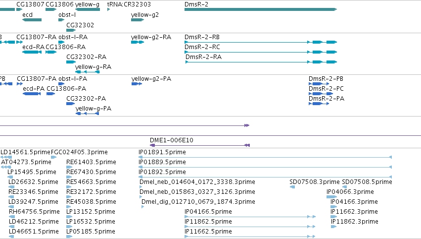Select the CG32302-PA protein label
The height and width of the screenshot is (239, 421).
click(86, 99)
